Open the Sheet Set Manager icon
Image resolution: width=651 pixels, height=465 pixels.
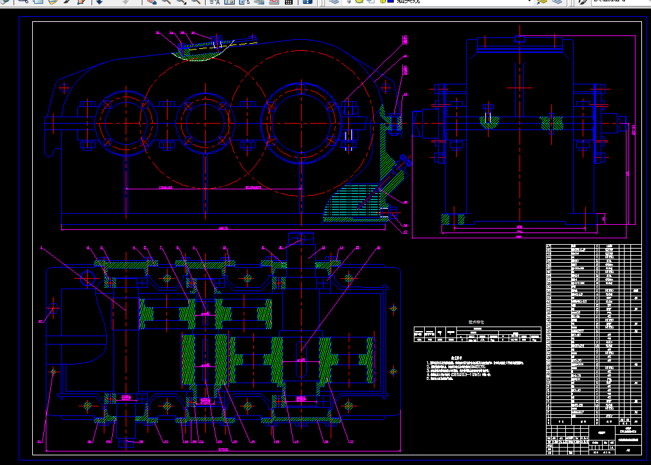259,1
